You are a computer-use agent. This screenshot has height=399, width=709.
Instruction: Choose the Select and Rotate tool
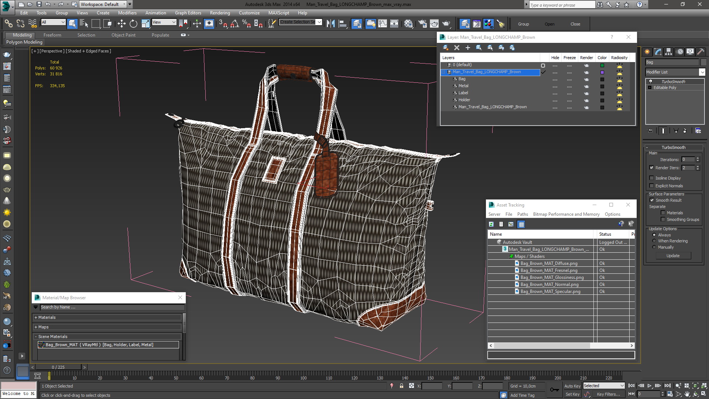(x=133, y=24)
